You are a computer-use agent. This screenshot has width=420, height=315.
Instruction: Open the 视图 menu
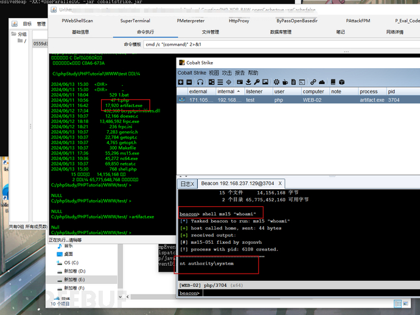tap(214, 73)
